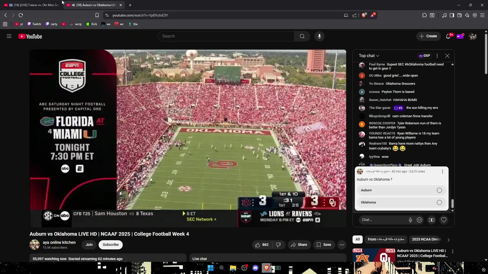Focus the live chat message field
This screenshot has width=488, height=274.
383,220
